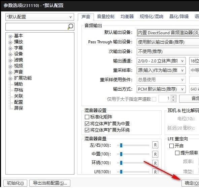The height and width of the screenshot is (189, 199).
Task: Select 视频 item in the settings tree
Action: [x=19, y=66]
